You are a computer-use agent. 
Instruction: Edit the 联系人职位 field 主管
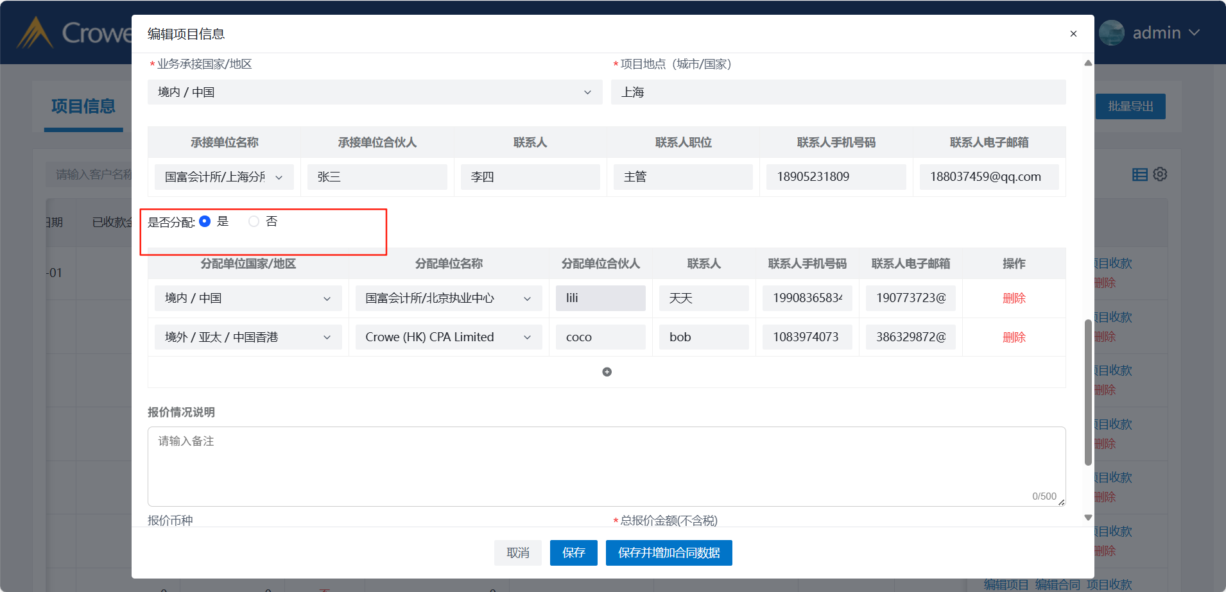(683, 177)
